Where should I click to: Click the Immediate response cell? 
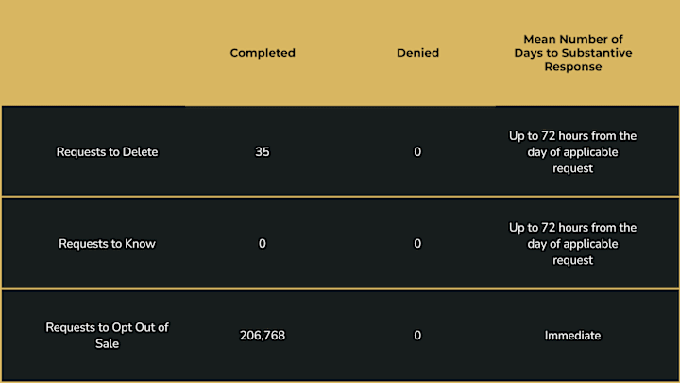click(573, 335)
